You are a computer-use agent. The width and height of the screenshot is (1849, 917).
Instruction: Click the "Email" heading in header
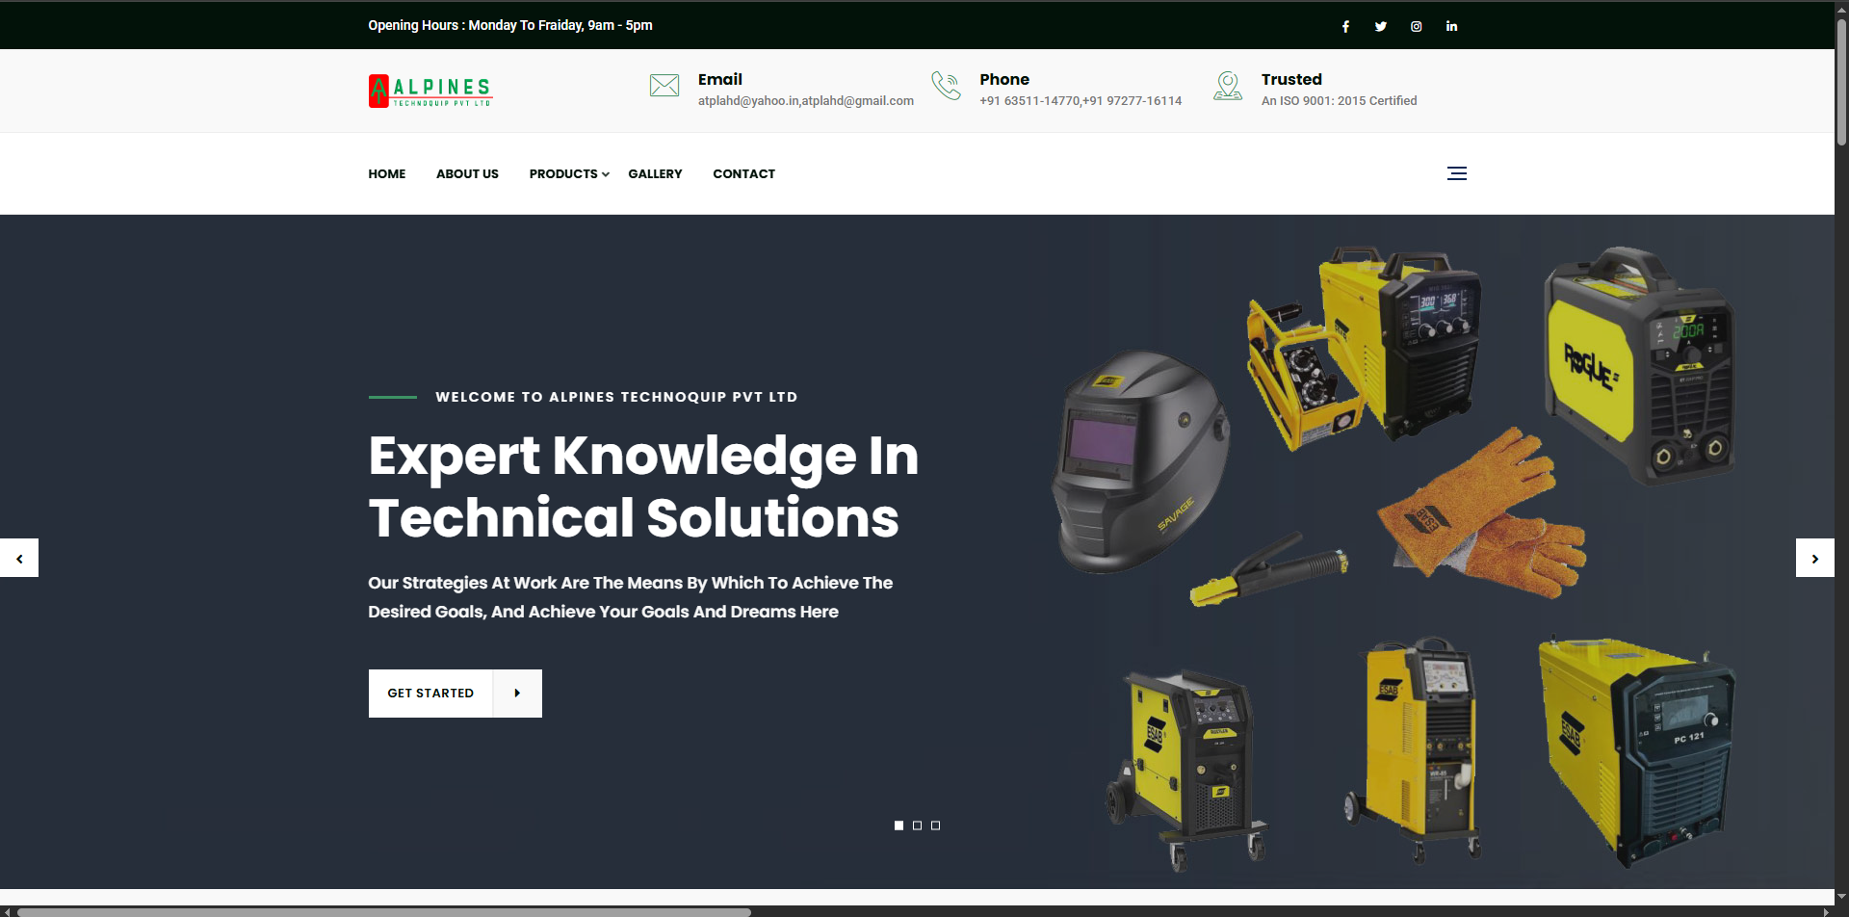pos(720,79)
